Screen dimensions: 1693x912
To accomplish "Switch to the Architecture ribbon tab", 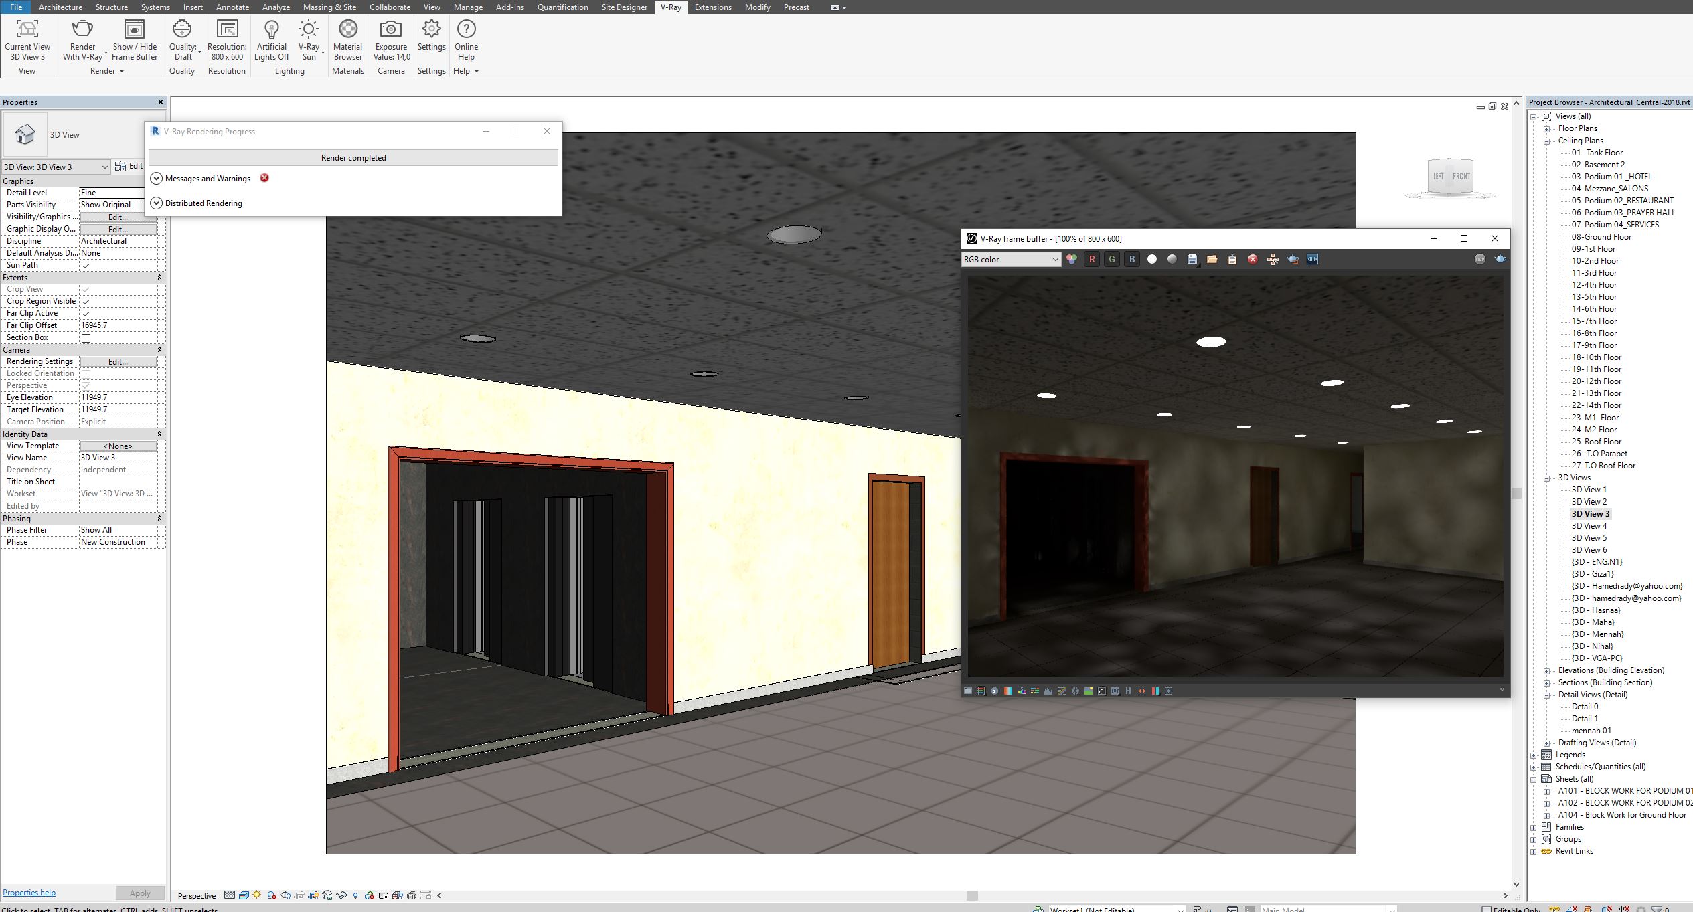I will [60, 7].
